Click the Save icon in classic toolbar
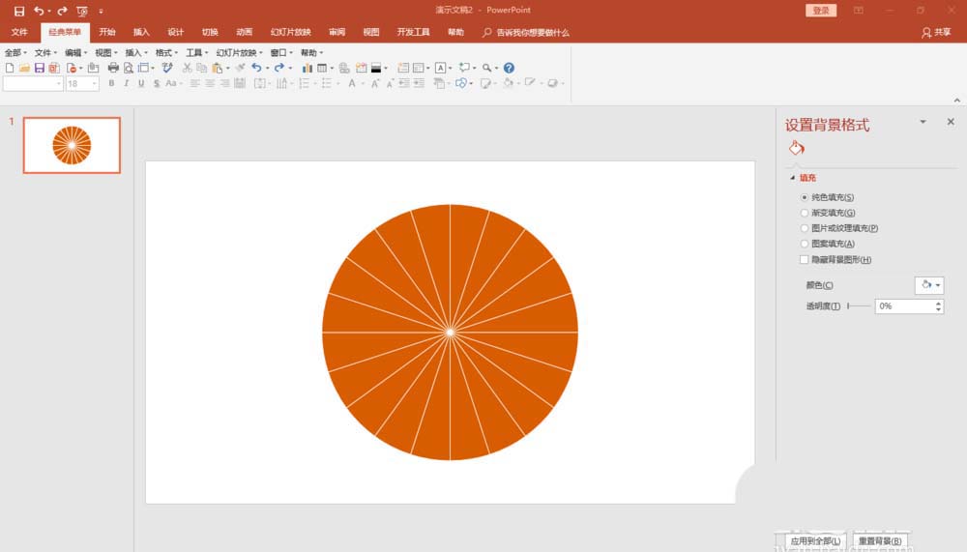This screenshot has height=552, width=967. click(x=39, y=69)
